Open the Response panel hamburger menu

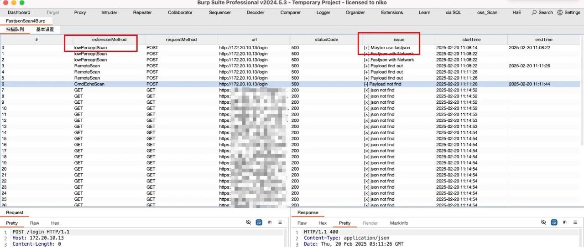(x=575, y=222)
